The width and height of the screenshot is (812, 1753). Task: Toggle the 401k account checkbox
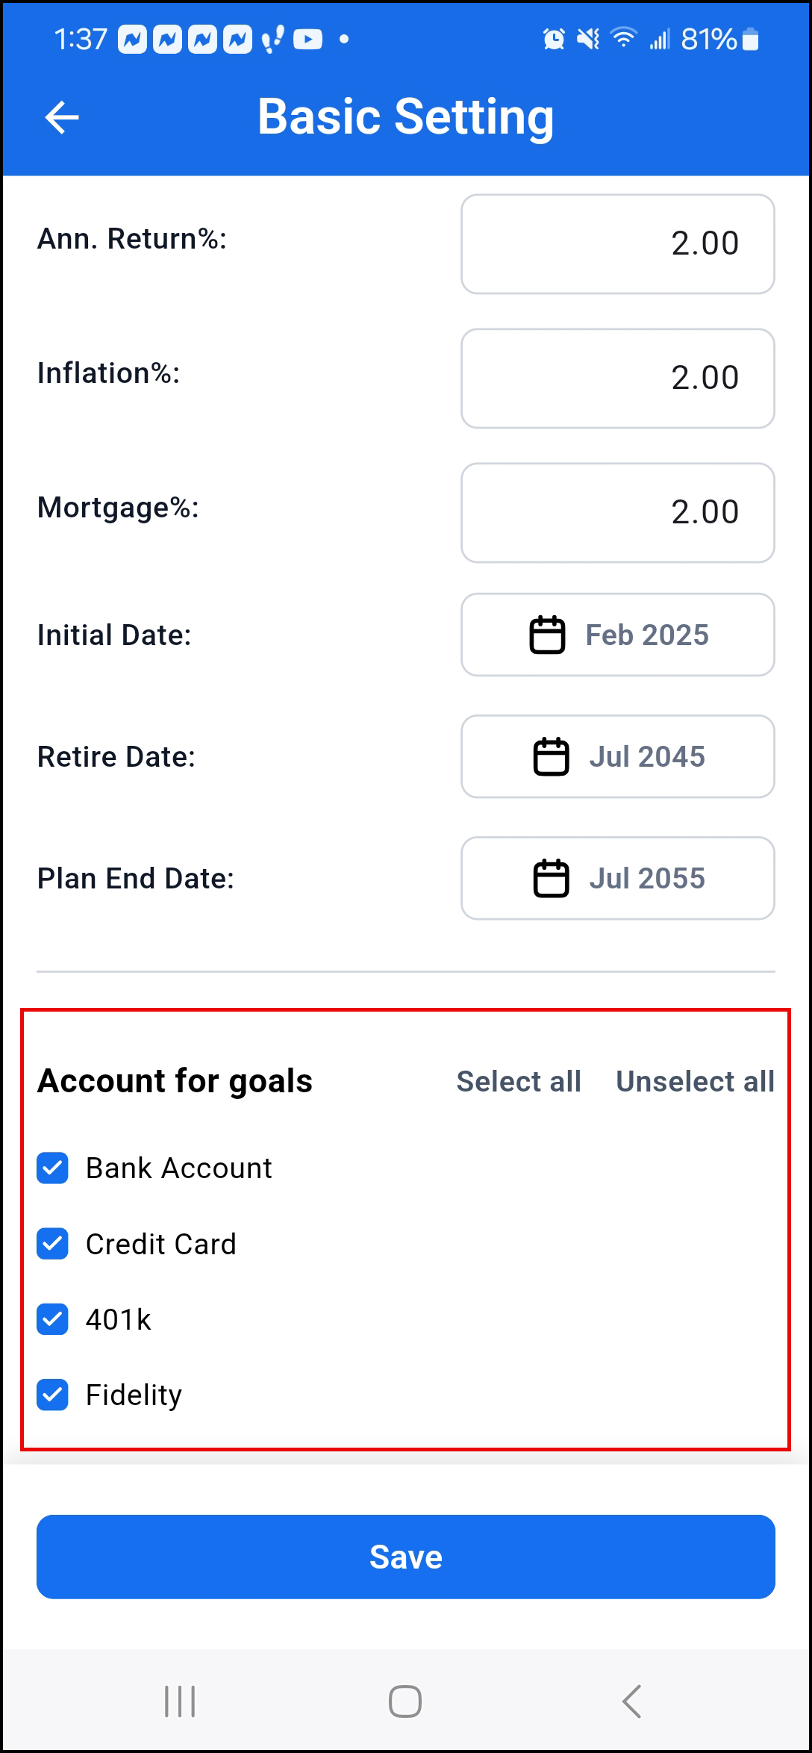(53, 1319)
